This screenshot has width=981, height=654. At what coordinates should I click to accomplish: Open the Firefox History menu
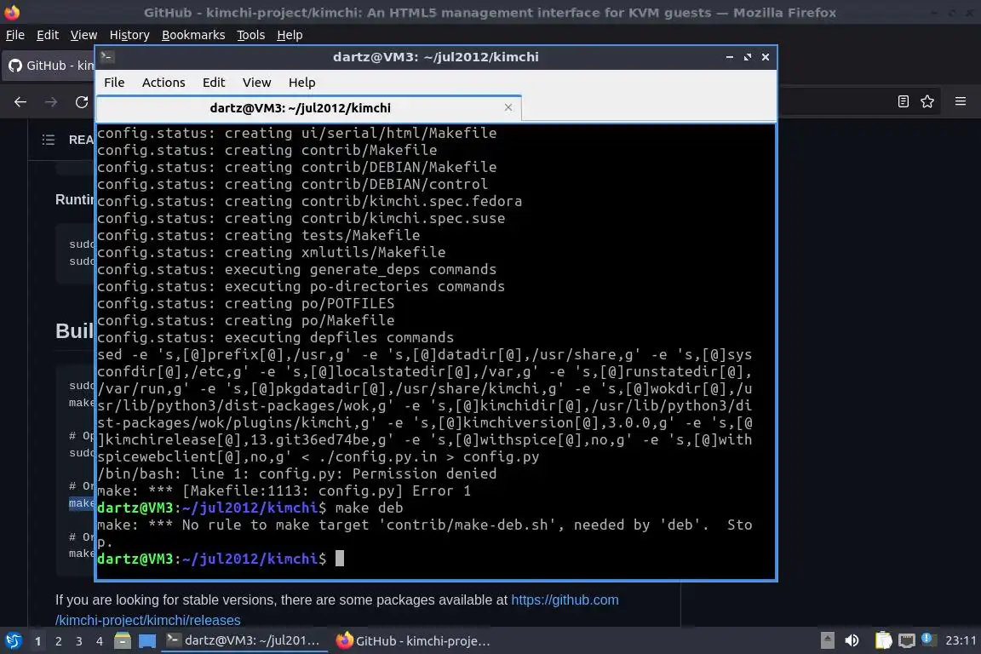click(x=129, y=35)
